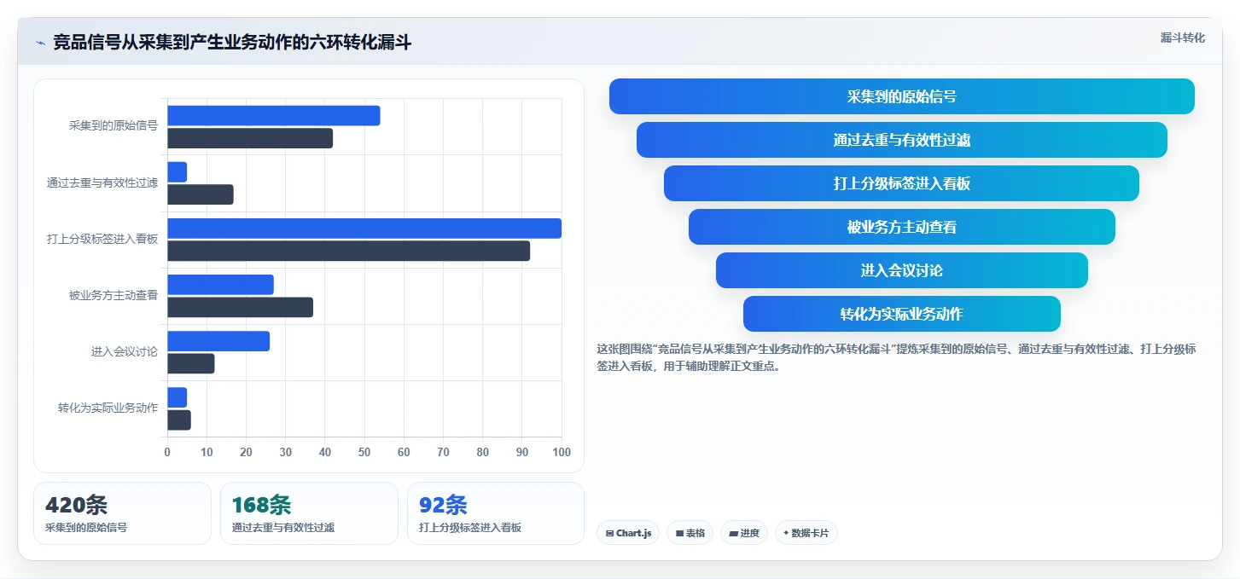The height and width of the screenshot is (579, 1240).
Task: Click the 168条 value in the stat card
Action: click(262, 505)
